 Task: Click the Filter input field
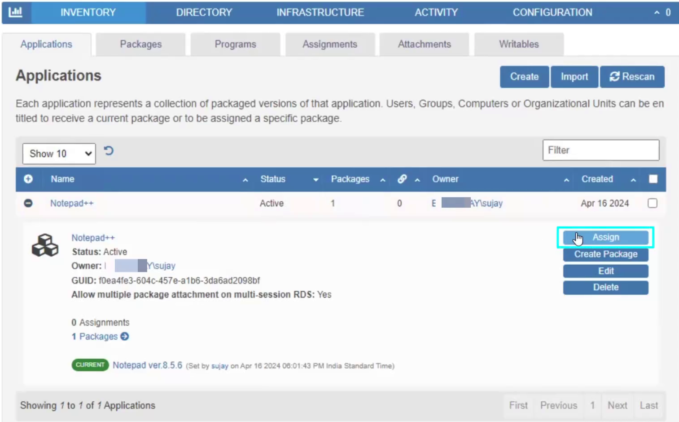600,150
